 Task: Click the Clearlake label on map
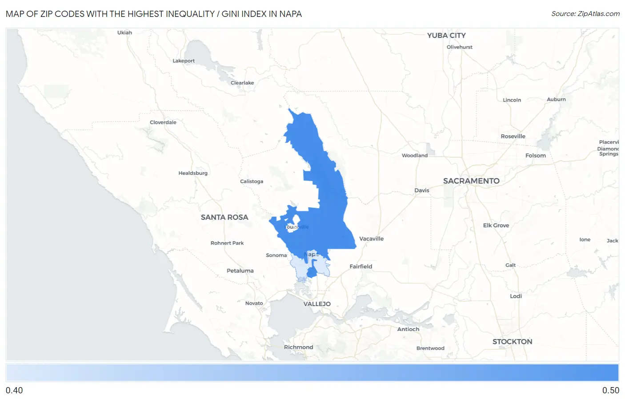242,83
